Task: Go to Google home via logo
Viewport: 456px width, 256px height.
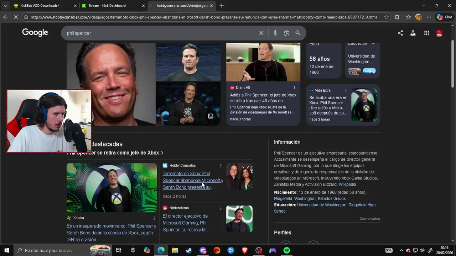Action: click(35, 32)
